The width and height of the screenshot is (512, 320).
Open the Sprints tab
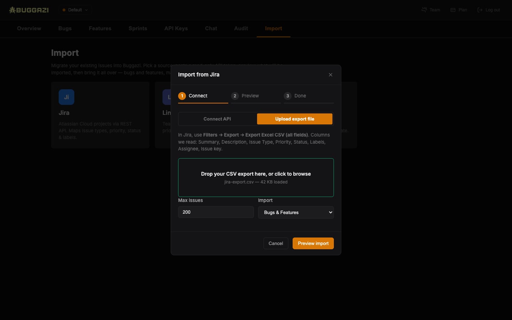click(138, 28)
